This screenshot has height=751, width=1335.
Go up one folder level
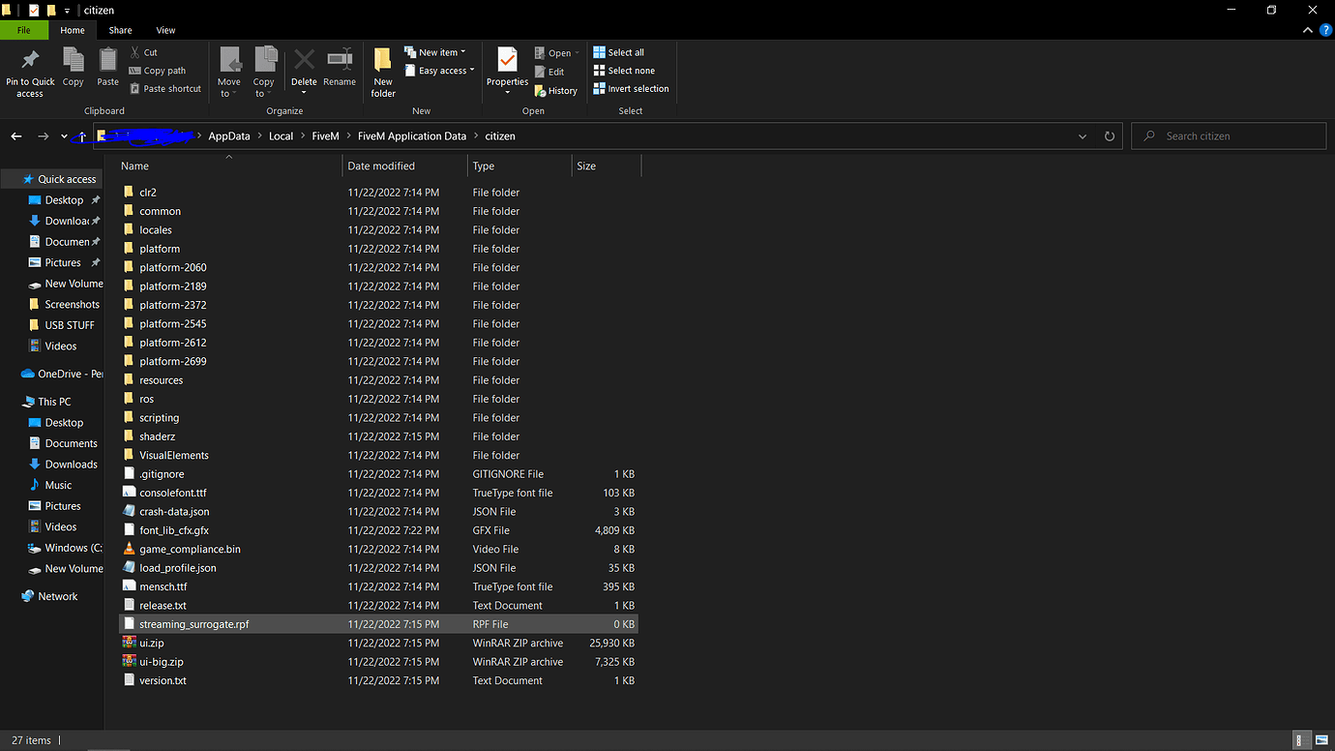click(x=82, y=136)
